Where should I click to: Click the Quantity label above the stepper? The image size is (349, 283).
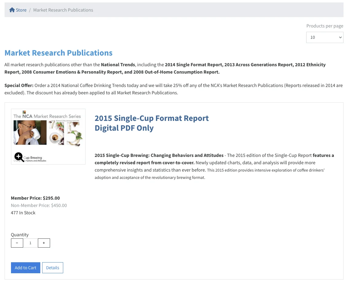(20, 235)
